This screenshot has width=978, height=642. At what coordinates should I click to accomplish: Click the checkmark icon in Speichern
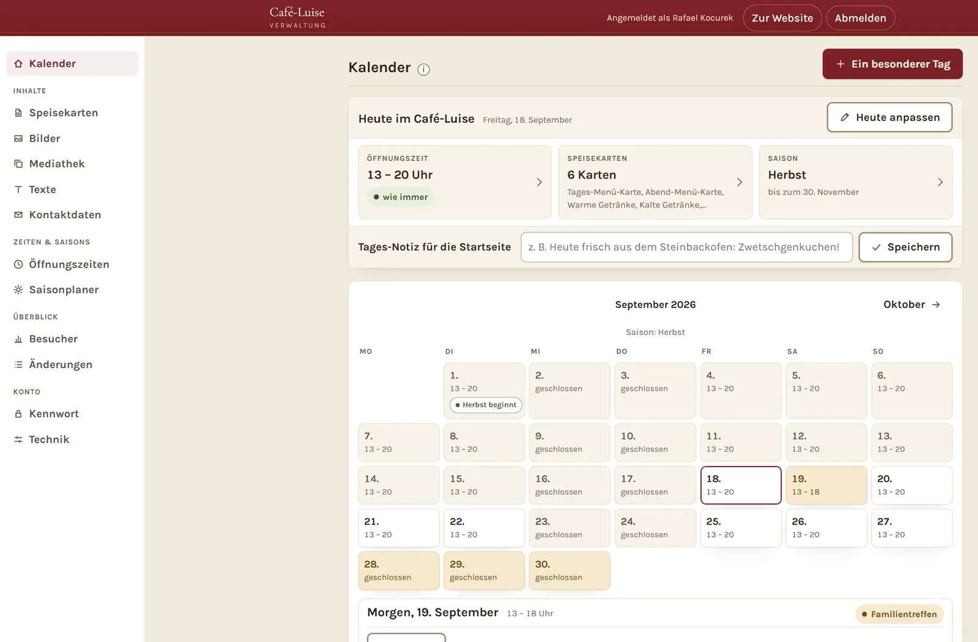(877, 248)
